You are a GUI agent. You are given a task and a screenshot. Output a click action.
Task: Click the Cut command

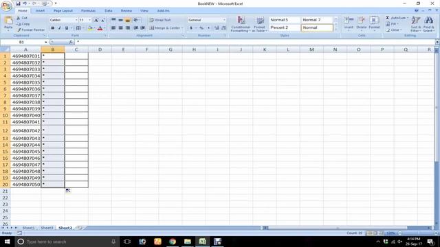pos(22,18)
